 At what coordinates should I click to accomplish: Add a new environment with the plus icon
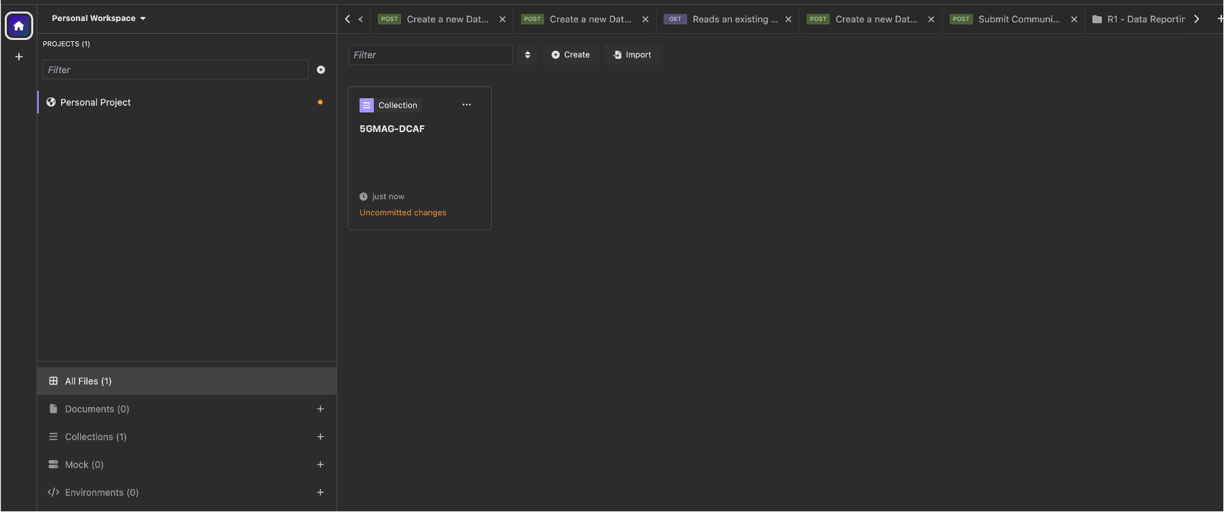tap(320, 492)
